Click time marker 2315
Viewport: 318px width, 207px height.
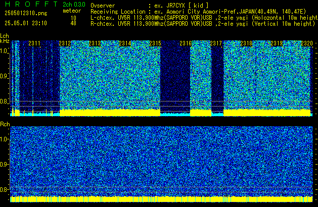pyautogui.click(x=155, y=43)
